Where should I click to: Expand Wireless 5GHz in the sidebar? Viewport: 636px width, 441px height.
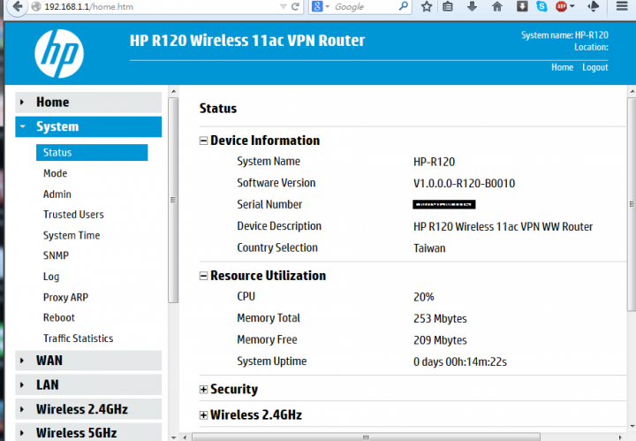pos(88,432)
